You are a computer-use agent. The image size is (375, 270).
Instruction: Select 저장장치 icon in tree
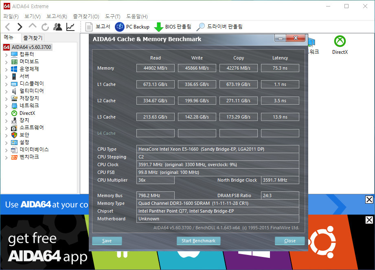click(x=14, y=99)
